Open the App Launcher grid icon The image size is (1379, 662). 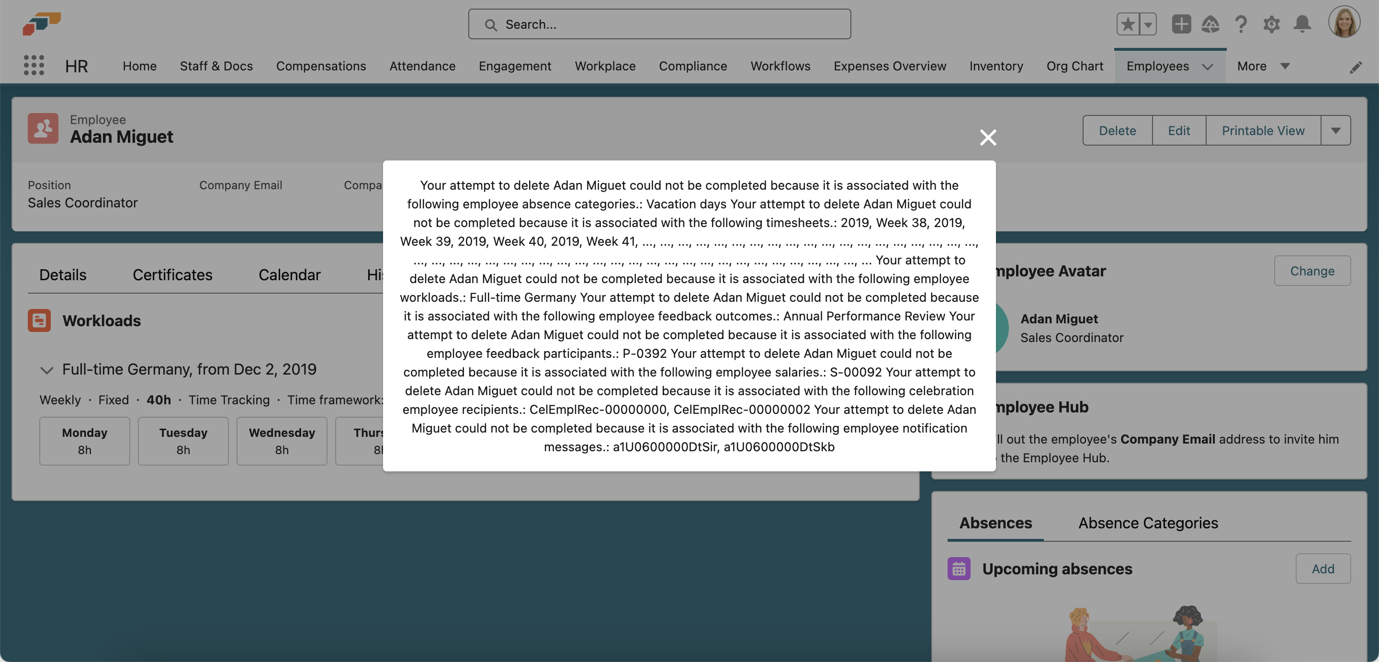[x=34, y=65]
